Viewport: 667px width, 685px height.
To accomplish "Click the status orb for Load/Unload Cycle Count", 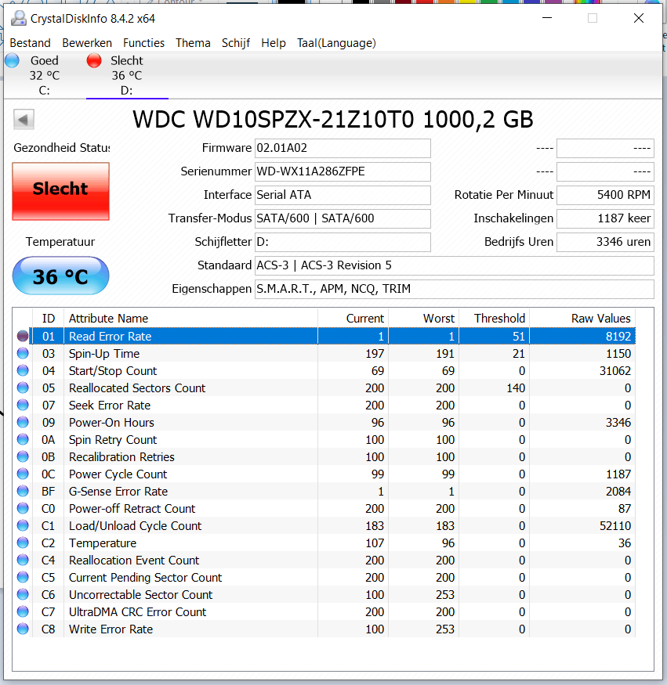I will (23, 525).
